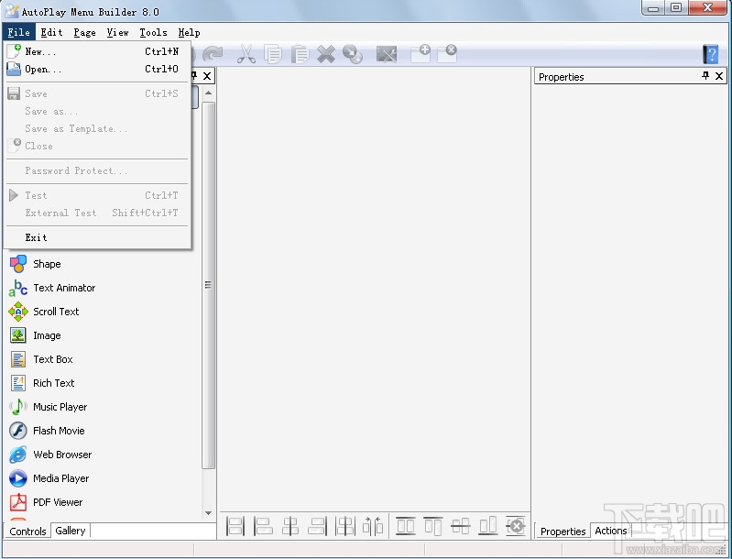Click the last alignment toolbar icon with X

[516, 526]
